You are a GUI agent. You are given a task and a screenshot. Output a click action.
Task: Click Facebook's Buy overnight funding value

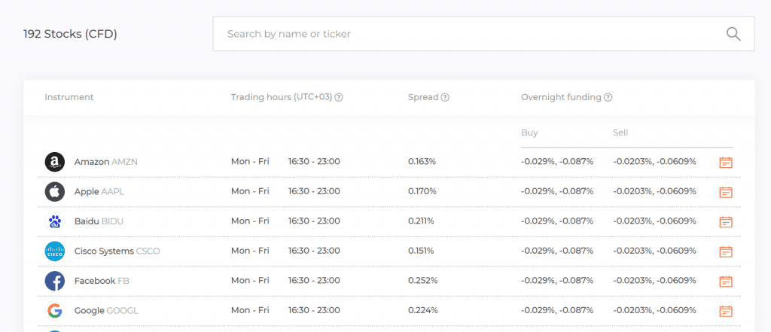(x=557, y=281)
